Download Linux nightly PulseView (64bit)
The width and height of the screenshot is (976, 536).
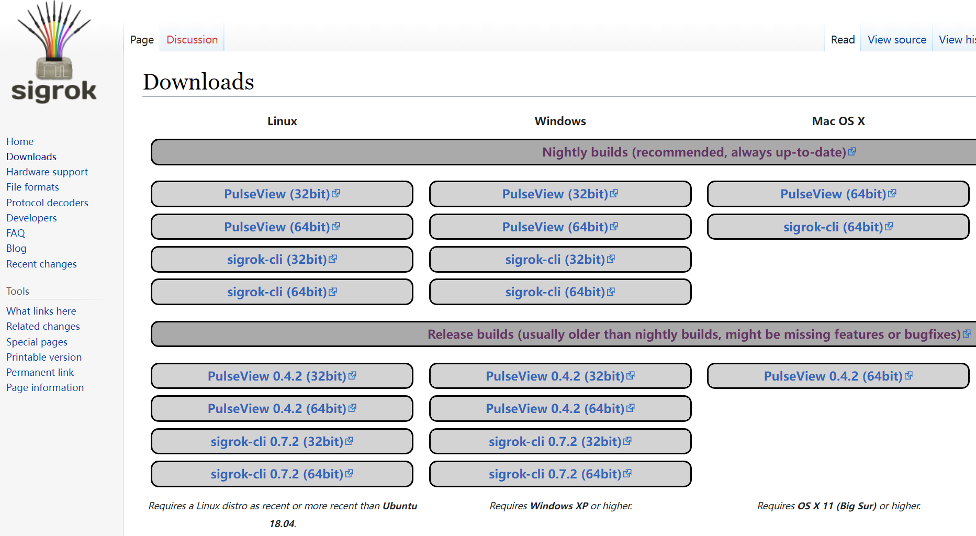[282, 227]
